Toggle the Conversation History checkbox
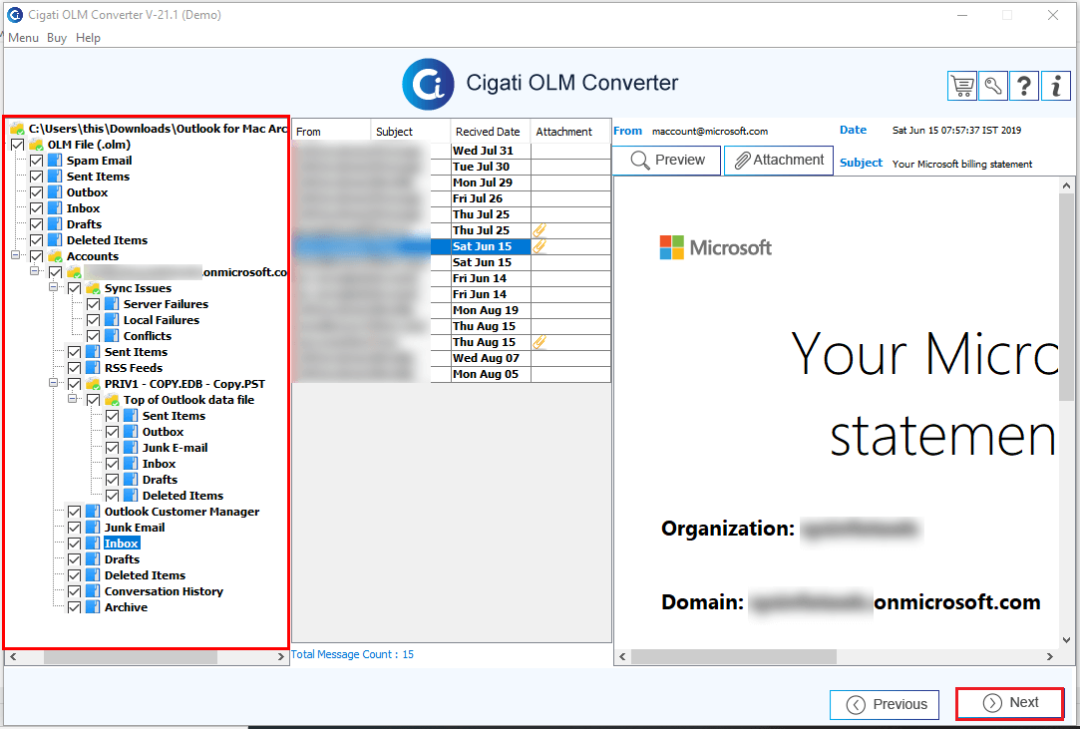The height and width of the screenshot is (729, 1080). click(75, 591)
